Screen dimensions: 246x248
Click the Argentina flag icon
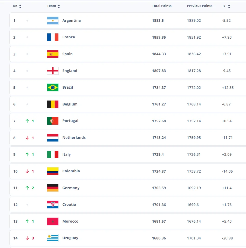click(x=53, y=20)
